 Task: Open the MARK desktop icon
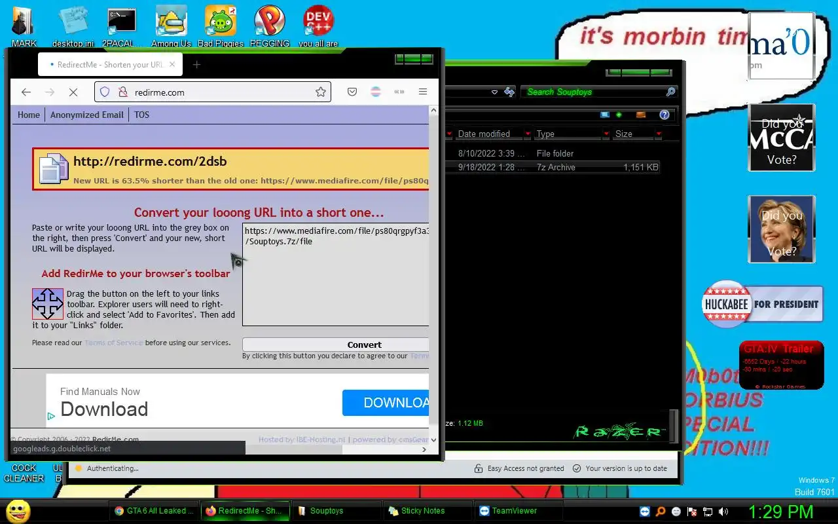[24, 26]
